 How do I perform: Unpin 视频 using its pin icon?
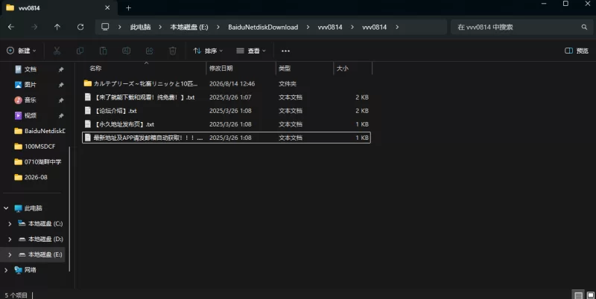[61, 116]
